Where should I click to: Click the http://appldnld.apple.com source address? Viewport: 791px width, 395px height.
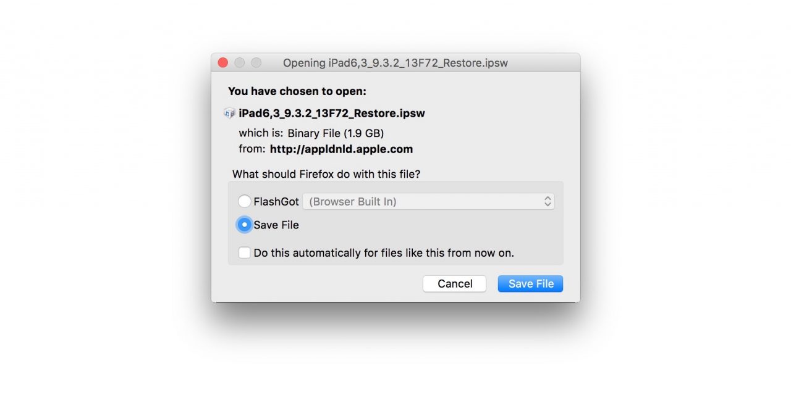pos(341,149)
